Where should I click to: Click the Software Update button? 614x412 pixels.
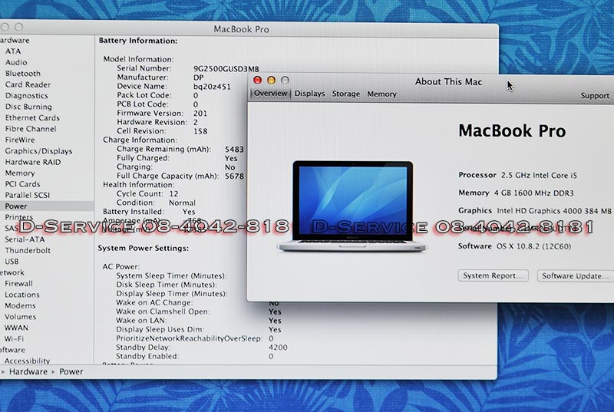575,276
